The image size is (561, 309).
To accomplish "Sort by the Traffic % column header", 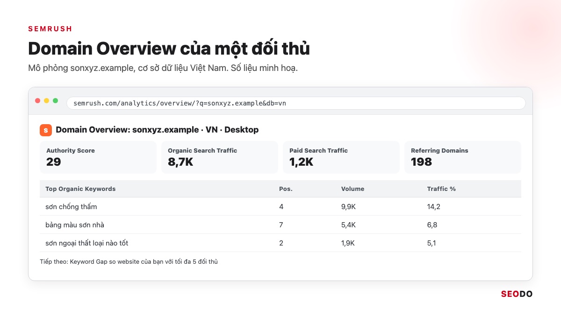I will 441,189.
